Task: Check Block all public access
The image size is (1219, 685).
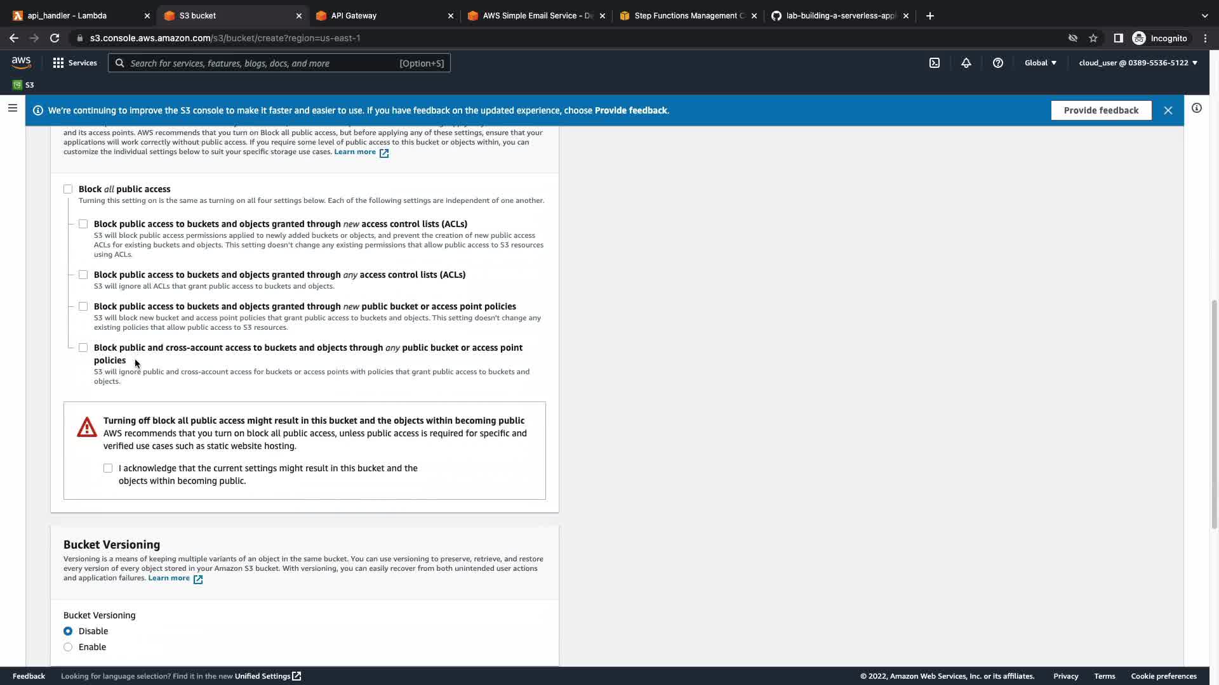Action: pos(68,189)
